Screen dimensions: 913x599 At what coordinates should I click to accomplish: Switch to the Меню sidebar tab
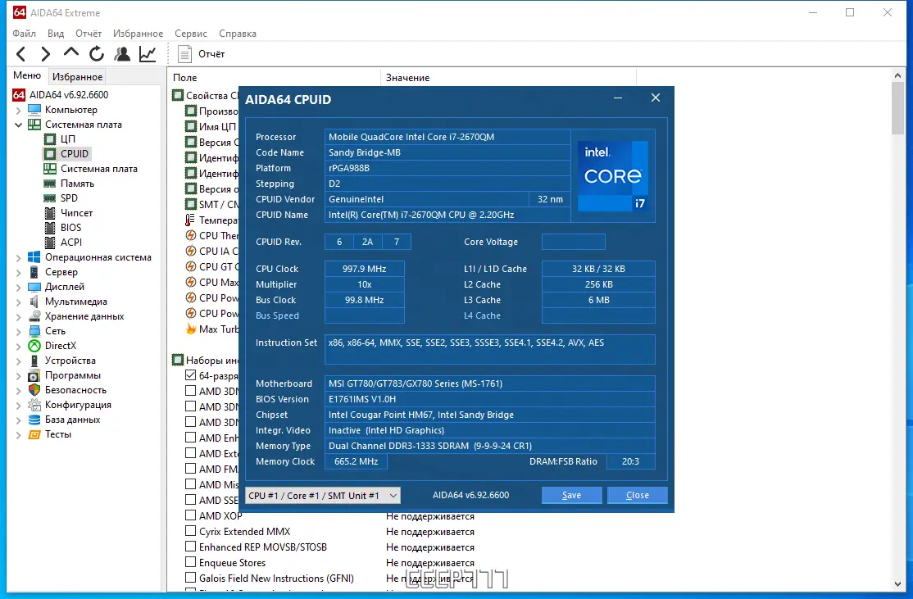coord(27,75)
